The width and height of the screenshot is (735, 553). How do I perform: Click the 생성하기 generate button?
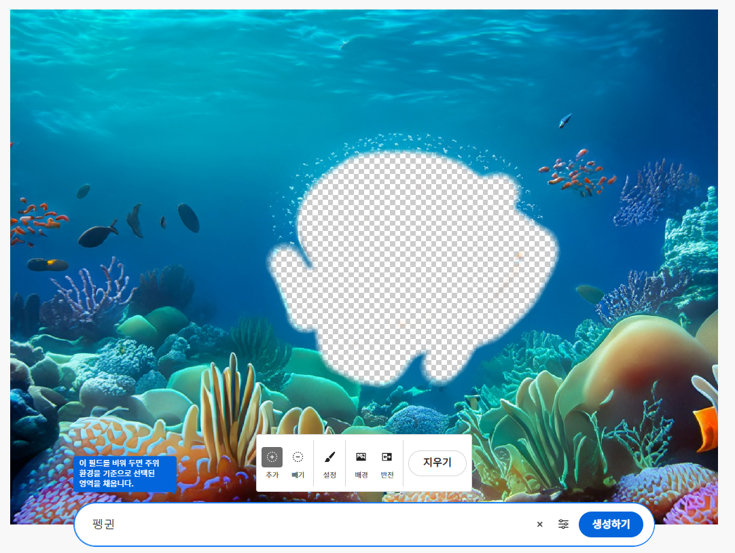pos(611,524)
